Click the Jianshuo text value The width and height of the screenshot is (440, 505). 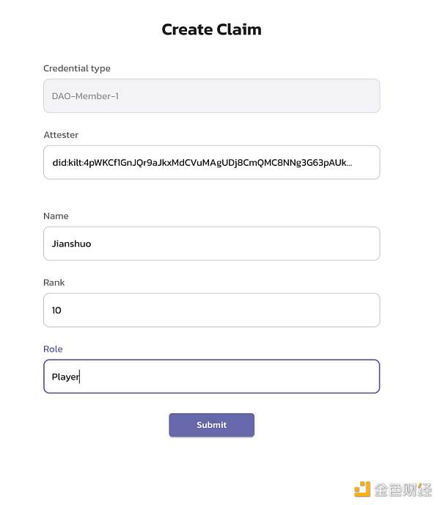click(x=71, y=244)
